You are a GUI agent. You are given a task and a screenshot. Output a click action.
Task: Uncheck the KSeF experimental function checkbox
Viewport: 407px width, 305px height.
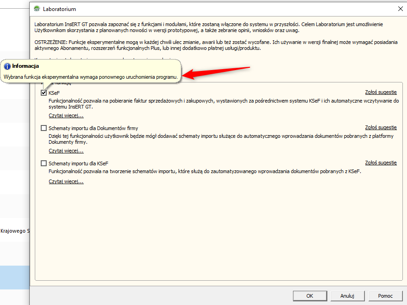43,93
